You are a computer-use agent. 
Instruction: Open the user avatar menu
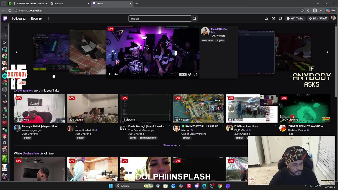[x=333, y=18]
